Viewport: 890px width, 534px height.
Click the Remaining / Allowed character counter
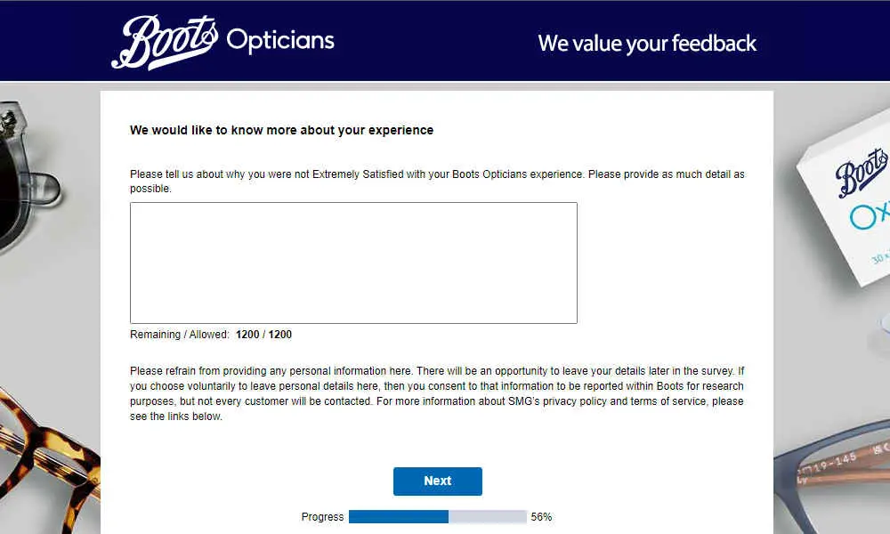[211, 335]
